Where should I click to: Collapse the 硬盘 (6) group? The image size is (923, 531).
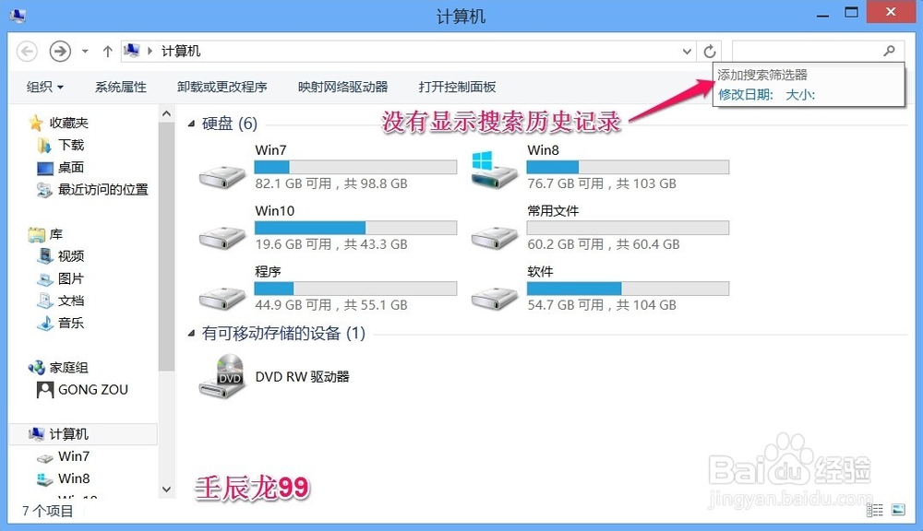191,124
